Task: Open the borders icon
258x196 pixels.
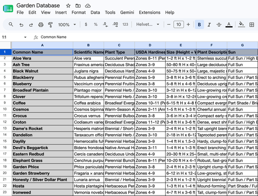Action: (x=252, y=25)
